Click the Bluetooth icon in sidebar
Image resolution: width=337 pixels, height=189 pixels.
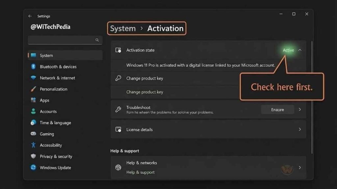tap(33, 66)
